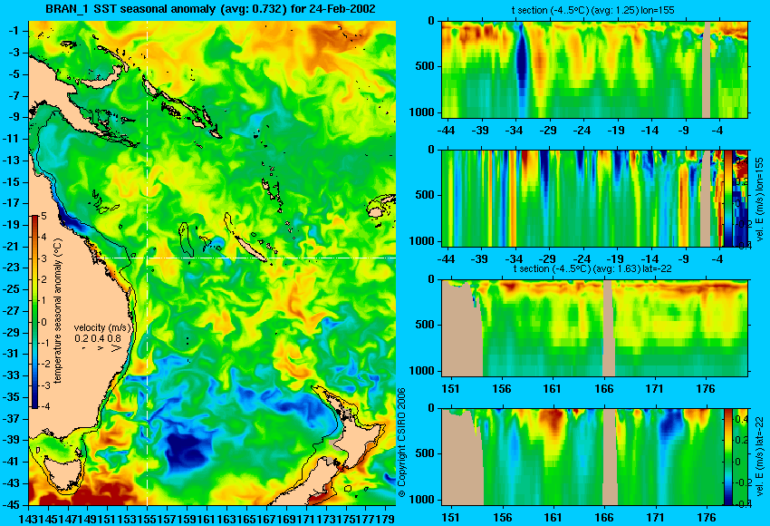
Task: Click the lat=-22 velocity colour bar
Action: point(727,456)
